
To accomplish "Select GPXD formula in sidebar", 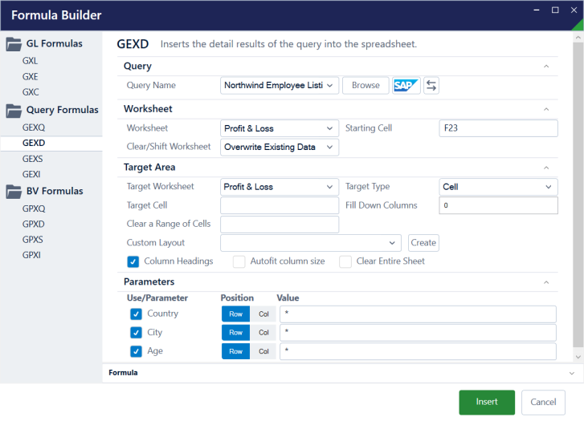I will 34,224.
